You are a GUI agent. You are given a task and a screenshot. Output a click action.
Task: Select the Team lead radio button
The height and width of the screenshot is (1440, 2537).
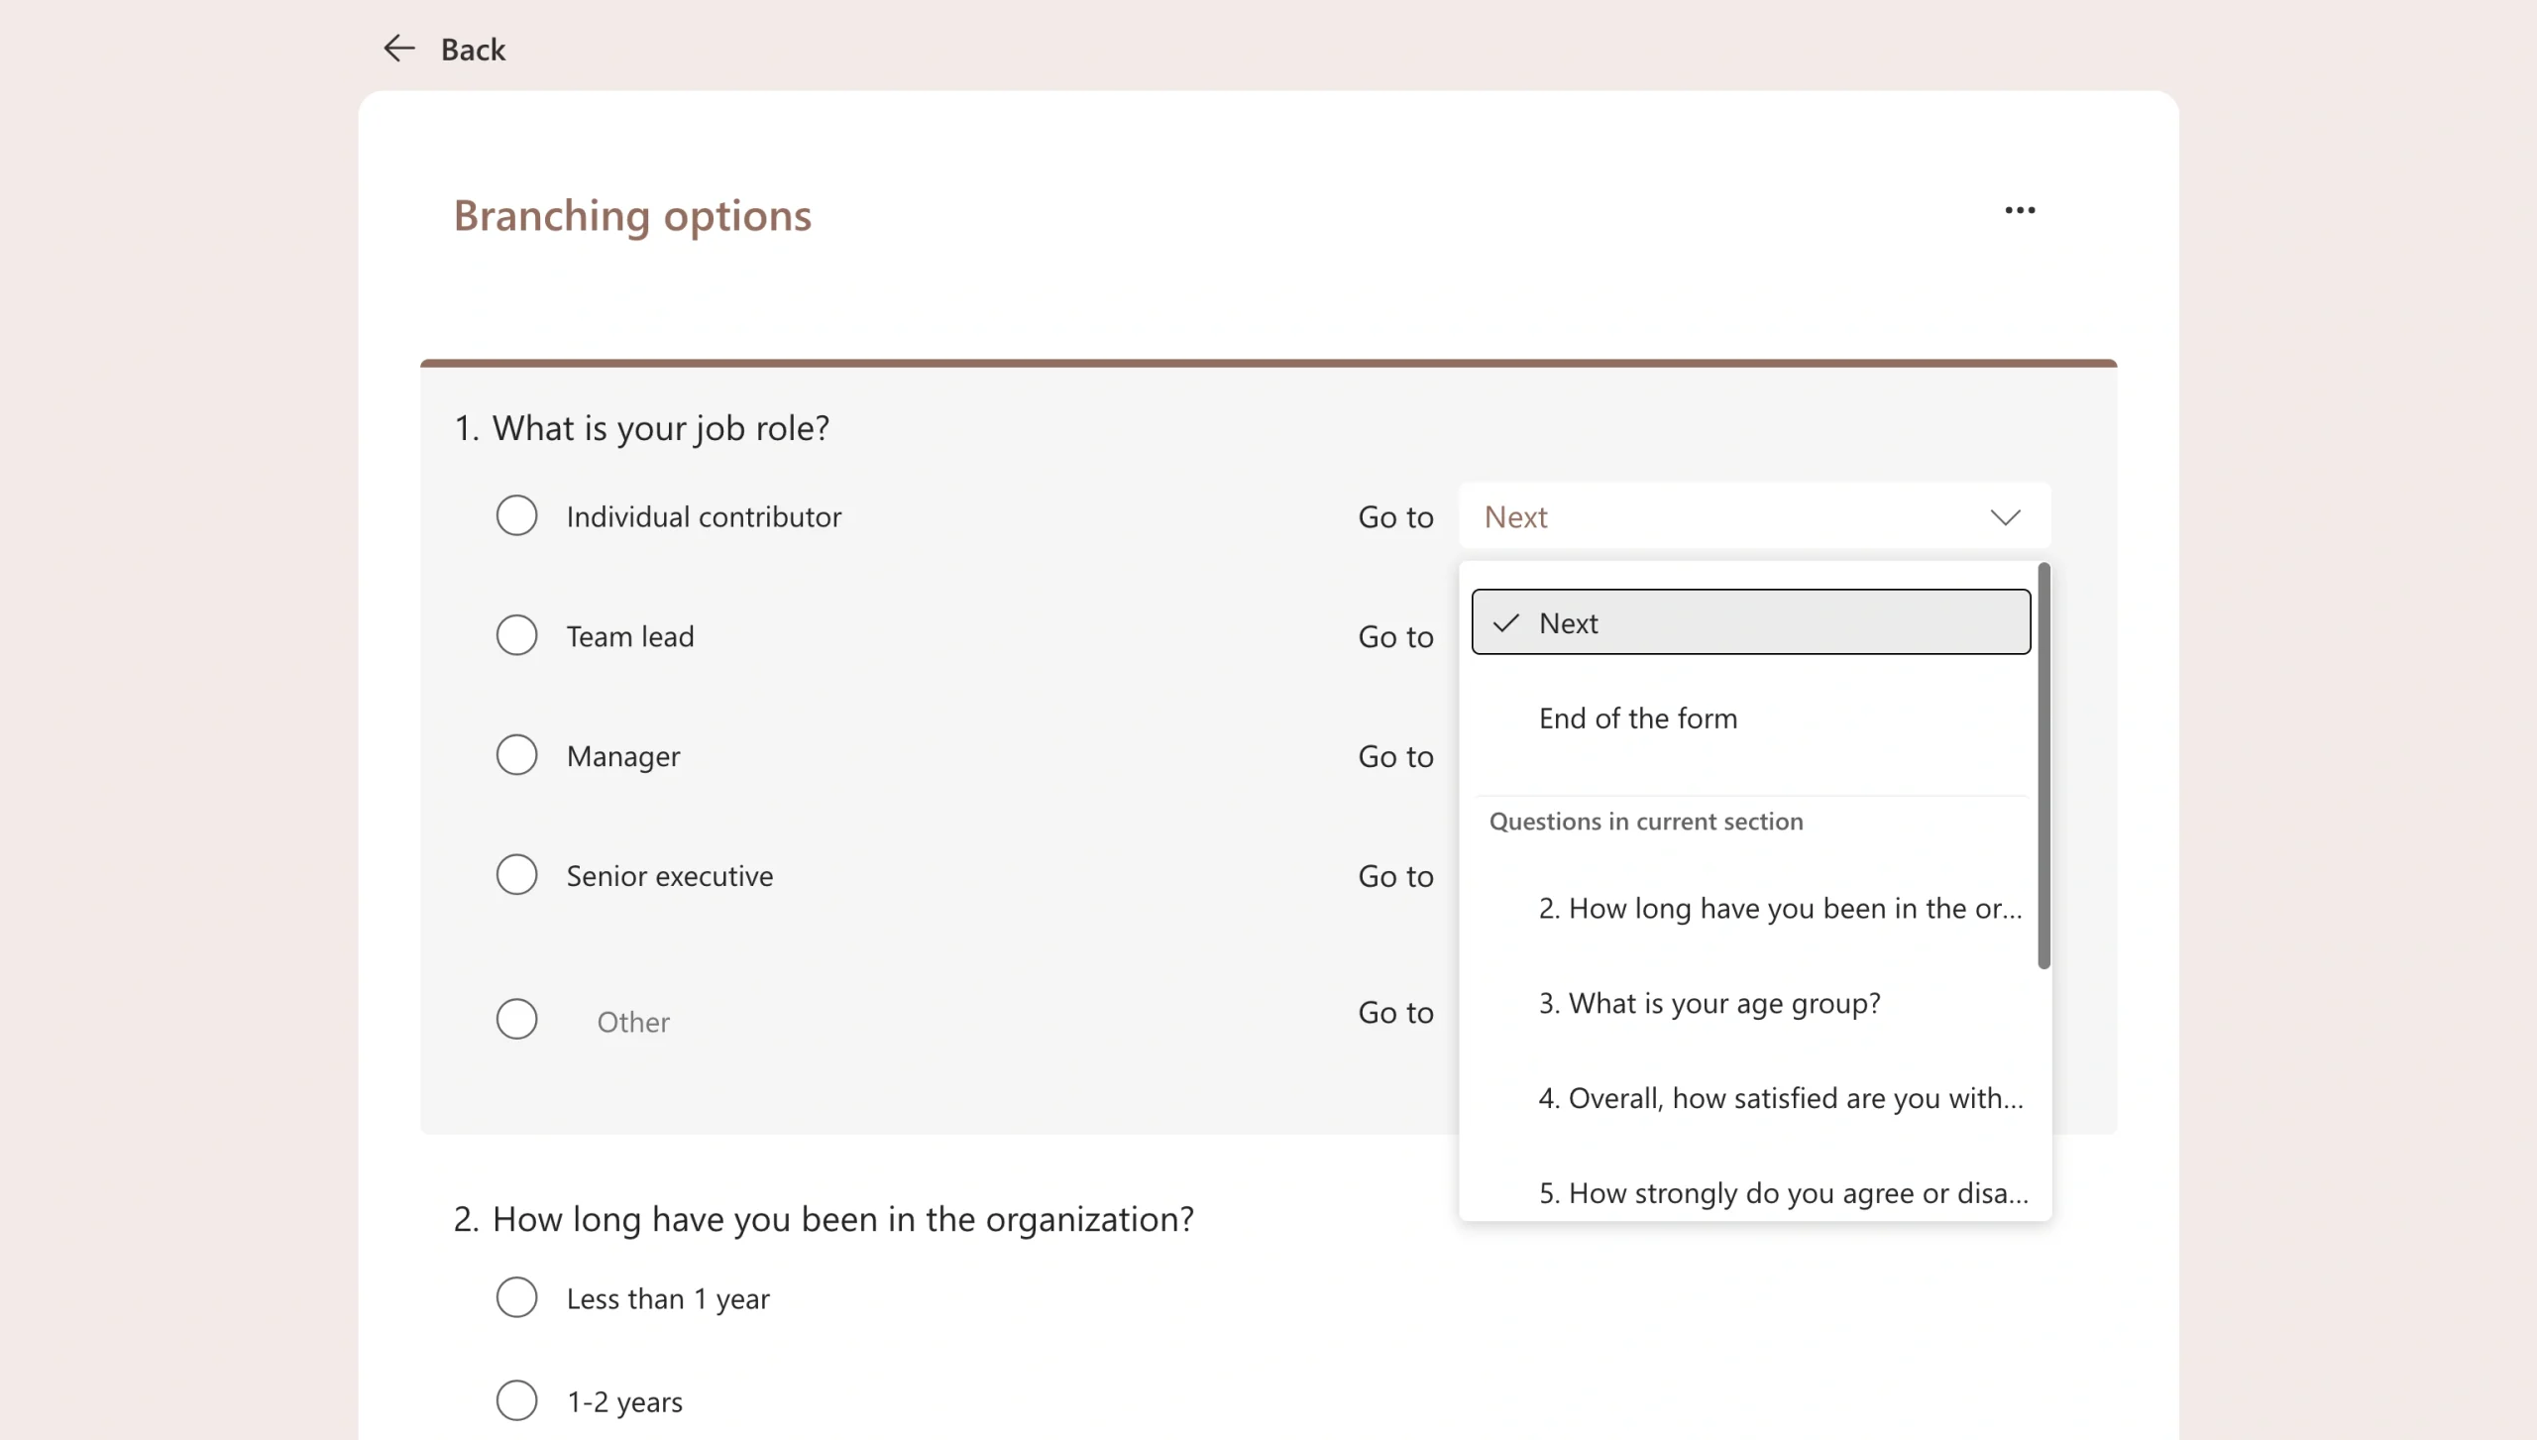(516, 635)
